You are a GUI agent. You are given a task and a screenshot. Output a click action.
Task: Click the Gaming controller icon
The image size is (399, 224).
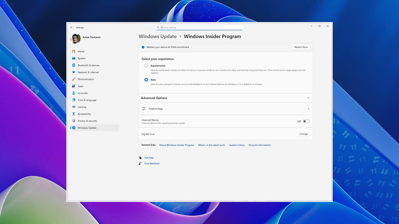pyautogui.click(x=74, y=107)
